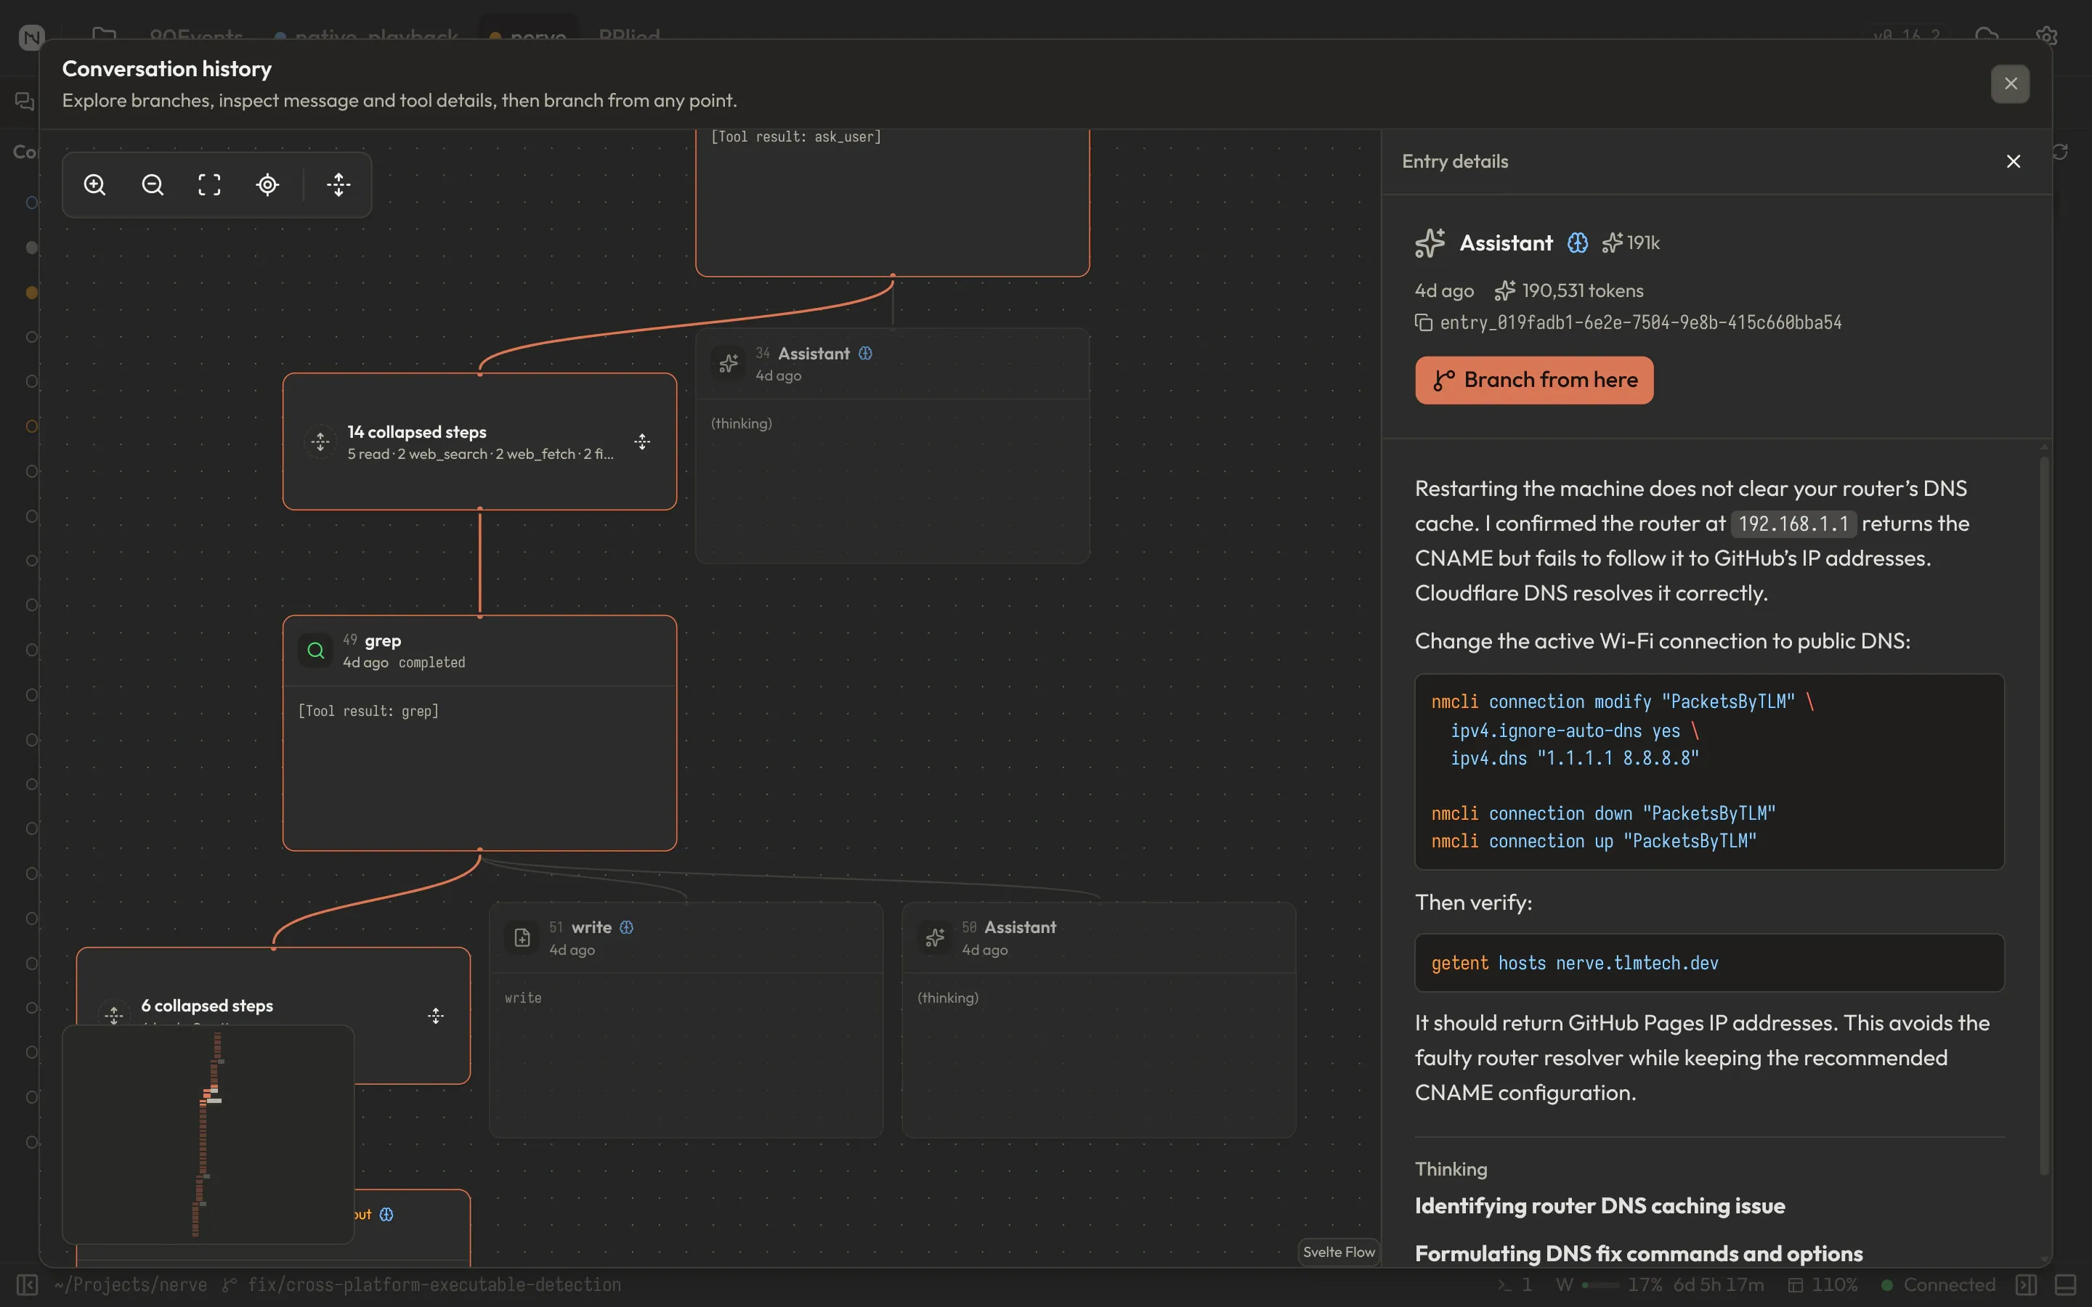Center graph on the current entry

tap(268, 185)
